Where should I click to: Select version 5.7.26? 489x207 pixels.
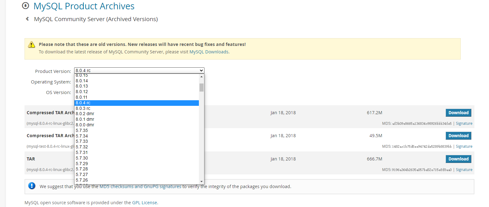pyautogui.click(x=137, y=180)
